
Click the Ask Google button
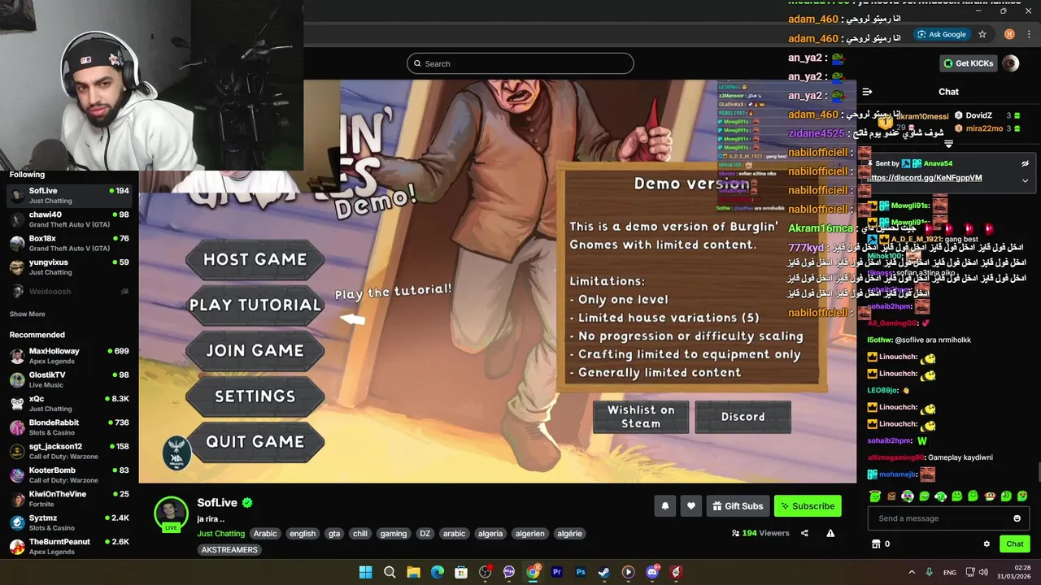tap(942, 34)
